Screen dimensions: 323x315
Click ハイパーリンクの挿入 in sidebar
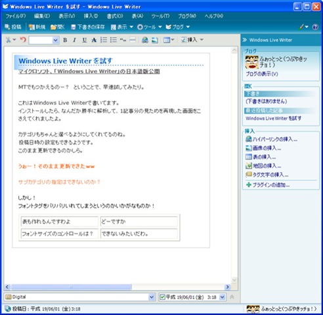click(271, 139)
